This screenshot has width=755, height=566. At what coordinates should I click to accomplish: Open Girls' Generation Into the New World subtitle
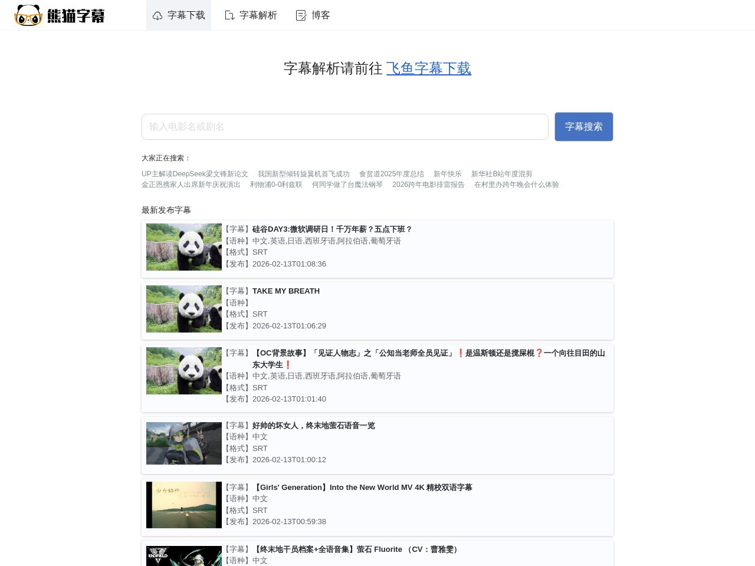coord(362,488)
